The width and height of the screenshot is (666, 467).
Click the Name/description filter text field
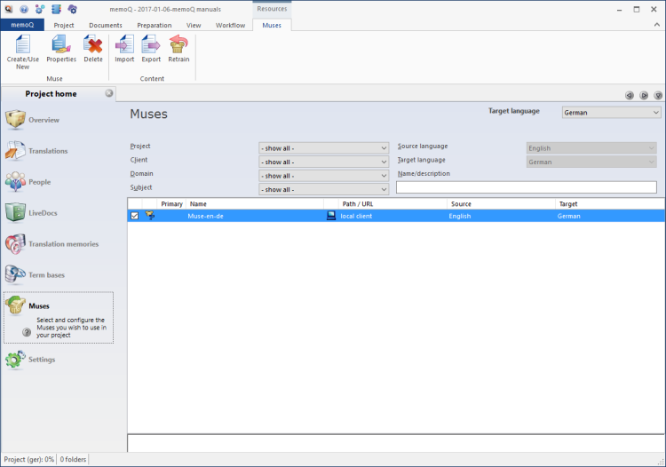point(526,187)
